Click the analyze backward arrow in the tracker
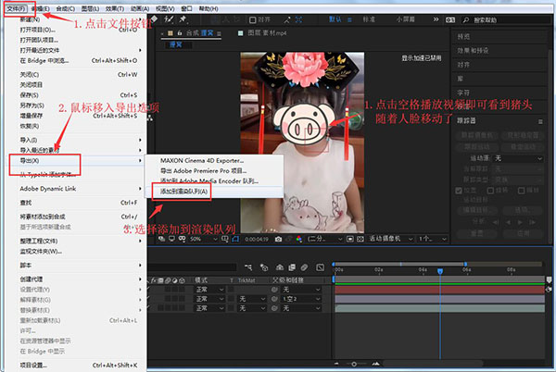 point(508,222)
